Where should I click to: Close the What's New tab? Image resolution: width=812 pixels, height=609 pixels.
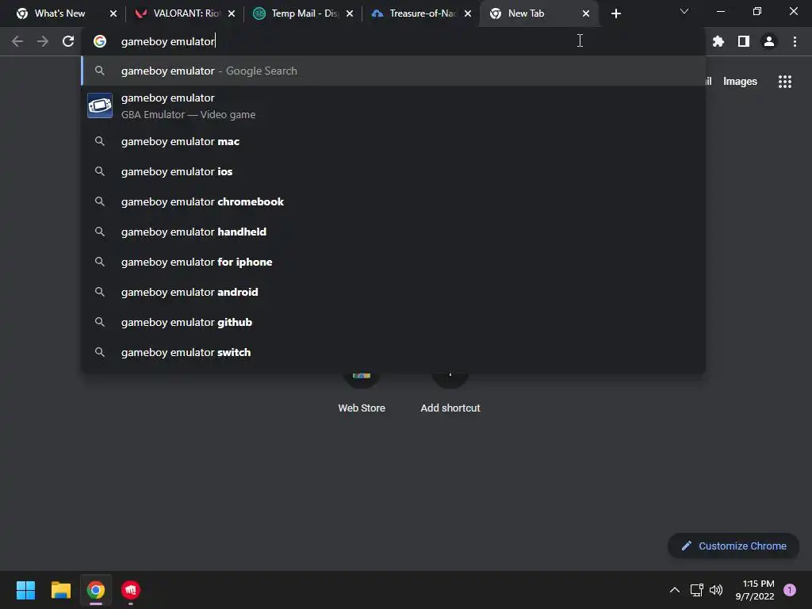(113, 13)
